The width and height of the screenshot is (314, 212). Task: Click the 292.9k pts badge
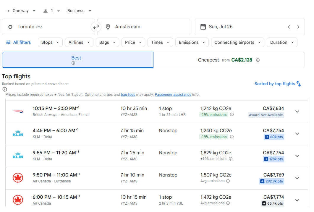(x=271, y=181)
